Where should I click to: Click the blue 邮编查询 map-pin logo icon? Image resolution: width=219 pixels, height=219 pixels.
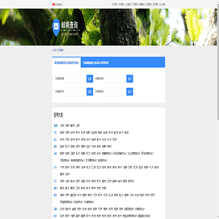click(56, 27)
